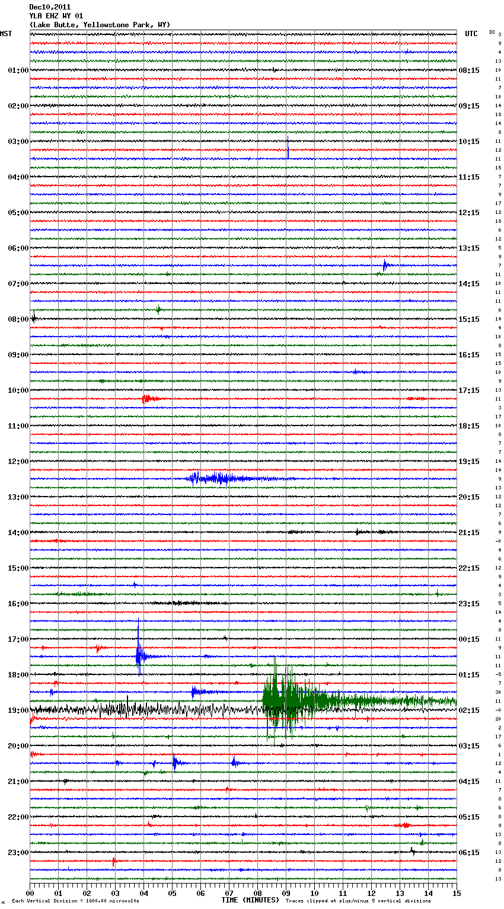Click the 15 minute tick label on bottom axis
This screenshot has height=909, width=504.
pyautogui.click(x=457, y=892)
